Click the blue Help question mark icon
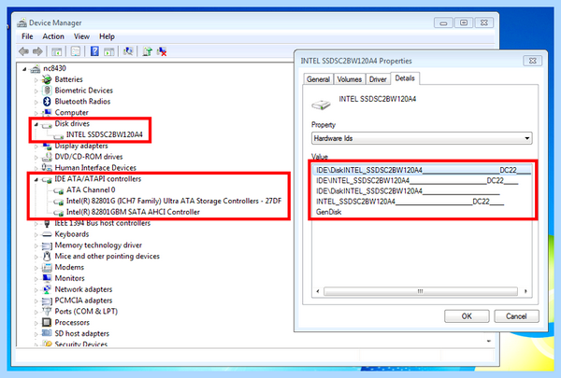This screenshot has height=378, width=561. [x=94, y=51]
